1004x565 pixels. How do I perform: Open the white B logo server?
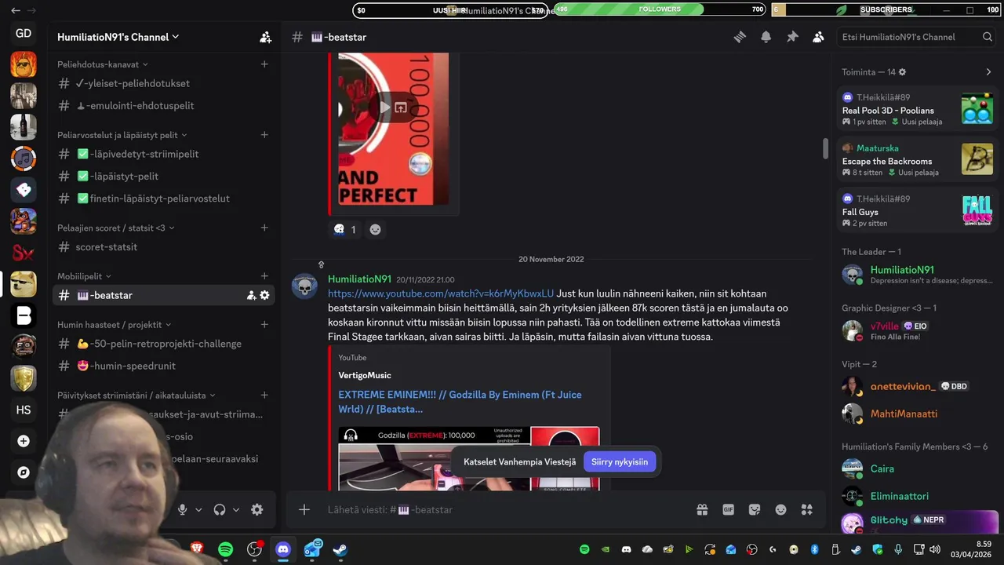[x=24, y=315]
